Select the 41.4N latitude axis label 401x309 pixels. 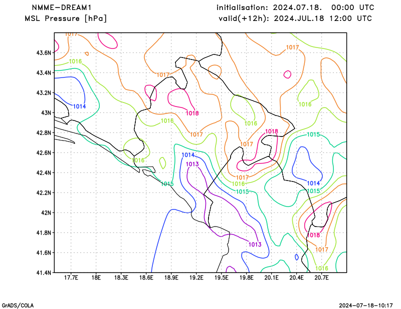pyautogui.click(x=44, y=272)
